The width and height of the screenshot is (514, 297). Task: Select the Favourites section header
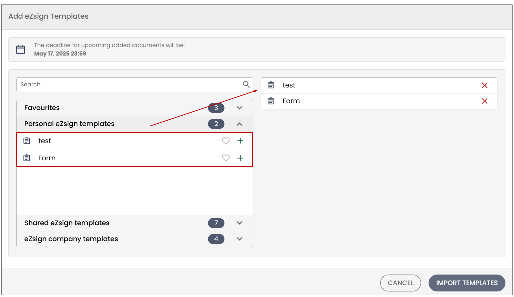tap(135, 108)
